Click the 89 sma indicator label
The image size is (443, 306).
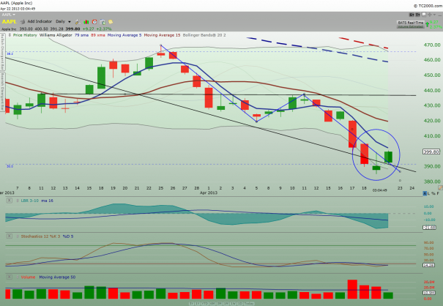coord(98,35)
